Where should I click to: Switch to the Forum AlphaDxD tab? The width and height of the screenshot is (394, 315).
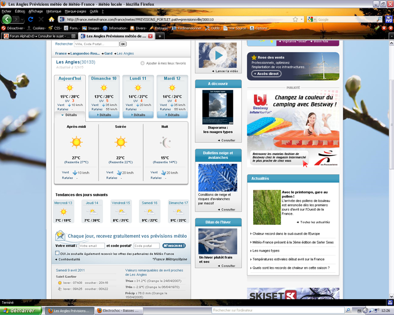pyautogui.click(x=39, y=36)
